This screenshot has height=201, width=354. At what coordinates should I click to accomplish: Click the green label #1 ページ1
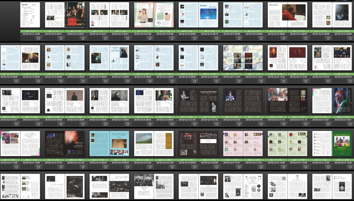click(x=32, y=31)
